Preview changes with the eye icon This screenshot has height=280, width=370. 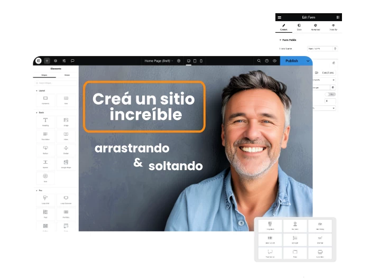[x=275, y=61]
